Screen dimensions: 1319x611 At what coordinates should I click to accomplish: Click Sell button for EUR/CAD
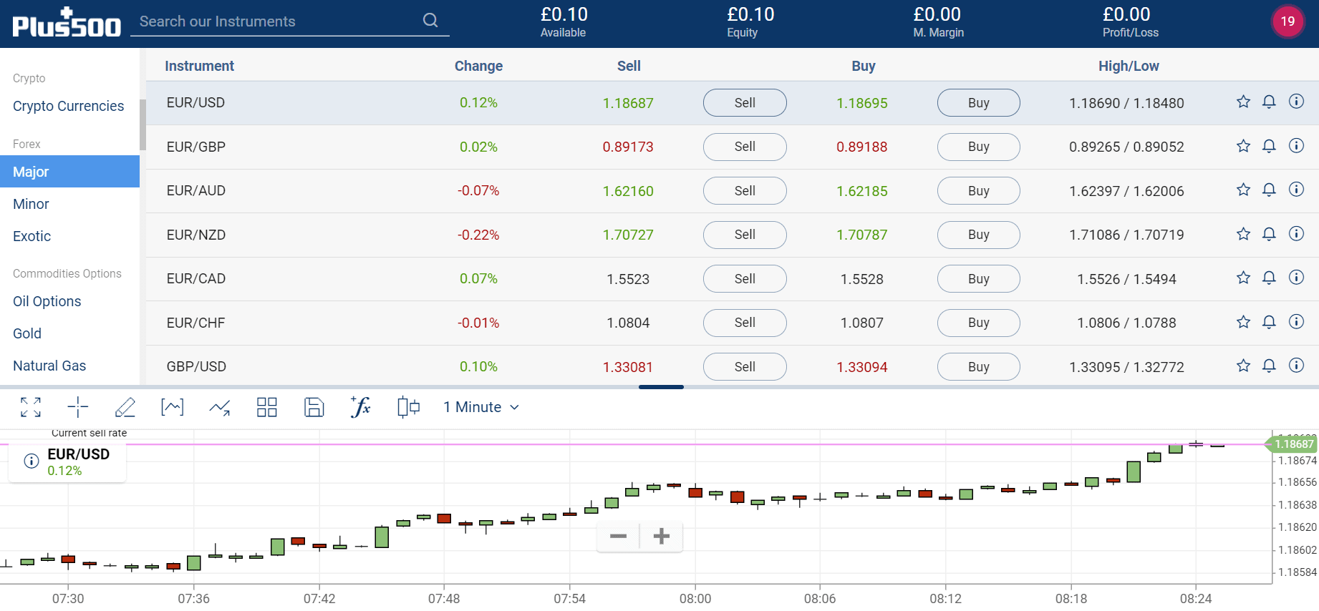tap(745, 279)
